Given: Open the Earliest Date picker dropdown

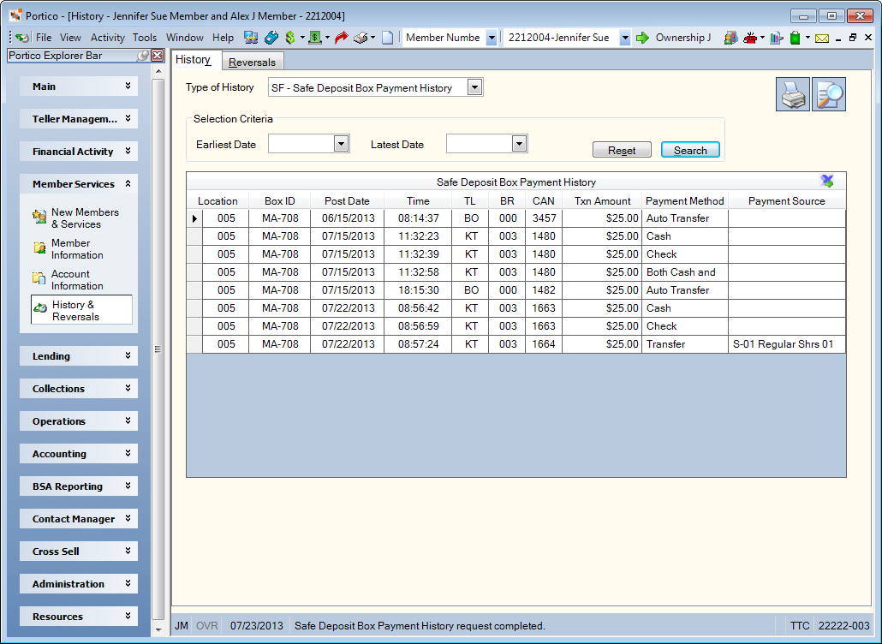Looking at the screenshot, I should coord(341,143).
